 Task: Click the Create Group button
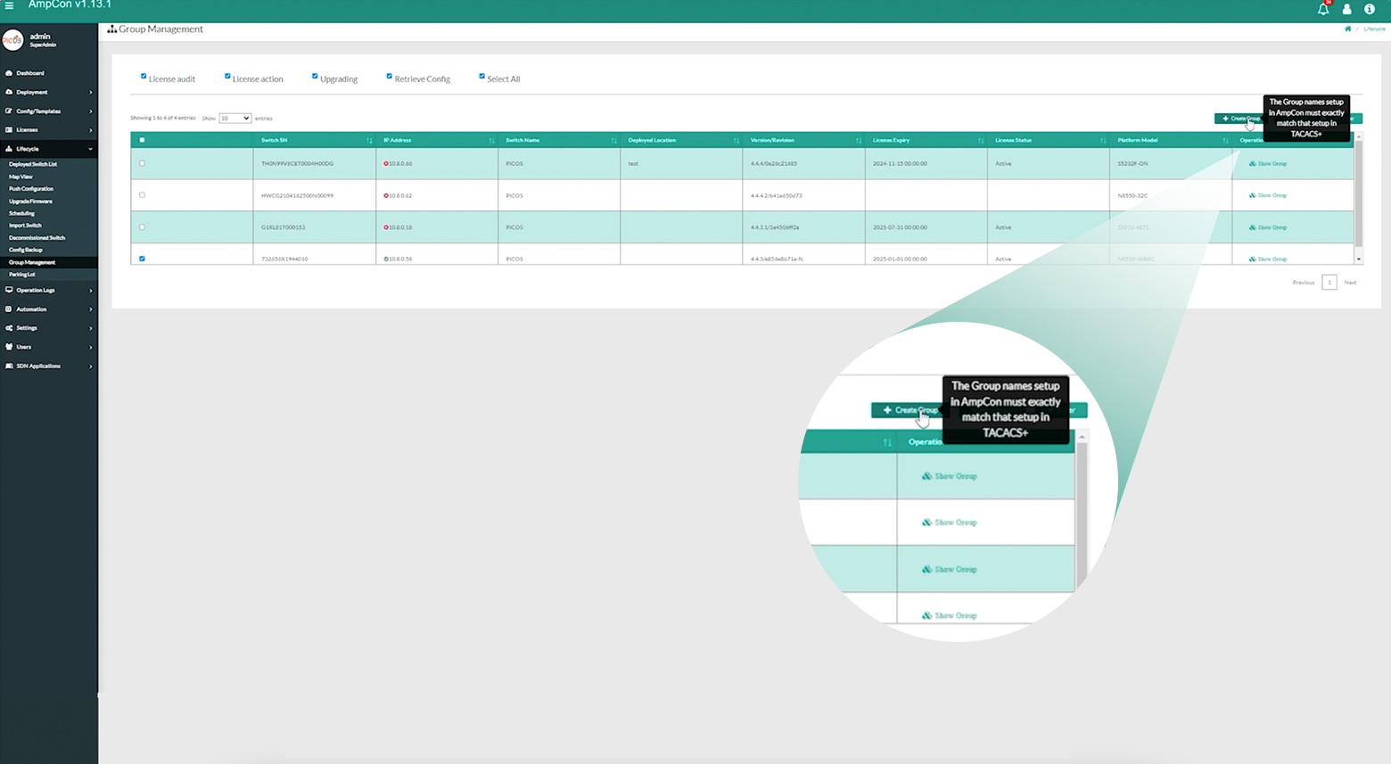pos(1239,118)
